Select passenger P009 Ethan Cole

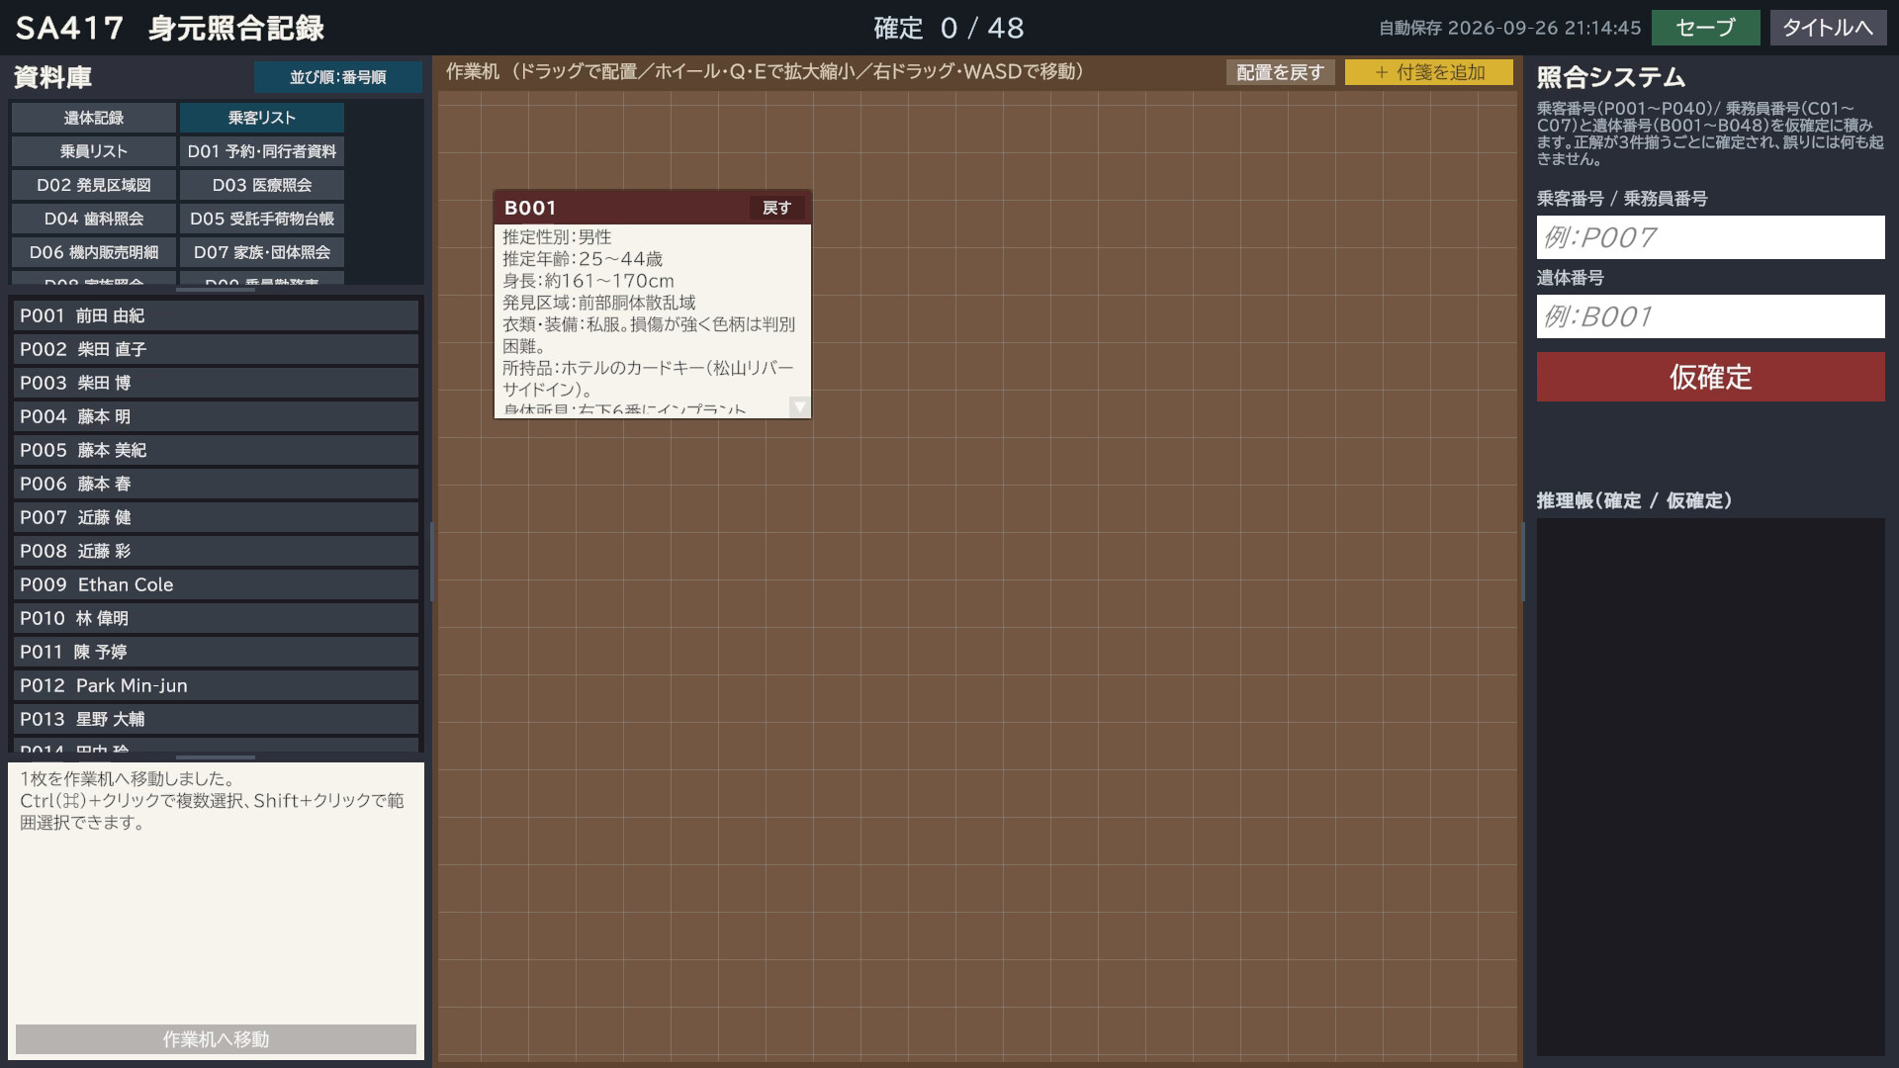pyautogui.click(x=216, y=584)
